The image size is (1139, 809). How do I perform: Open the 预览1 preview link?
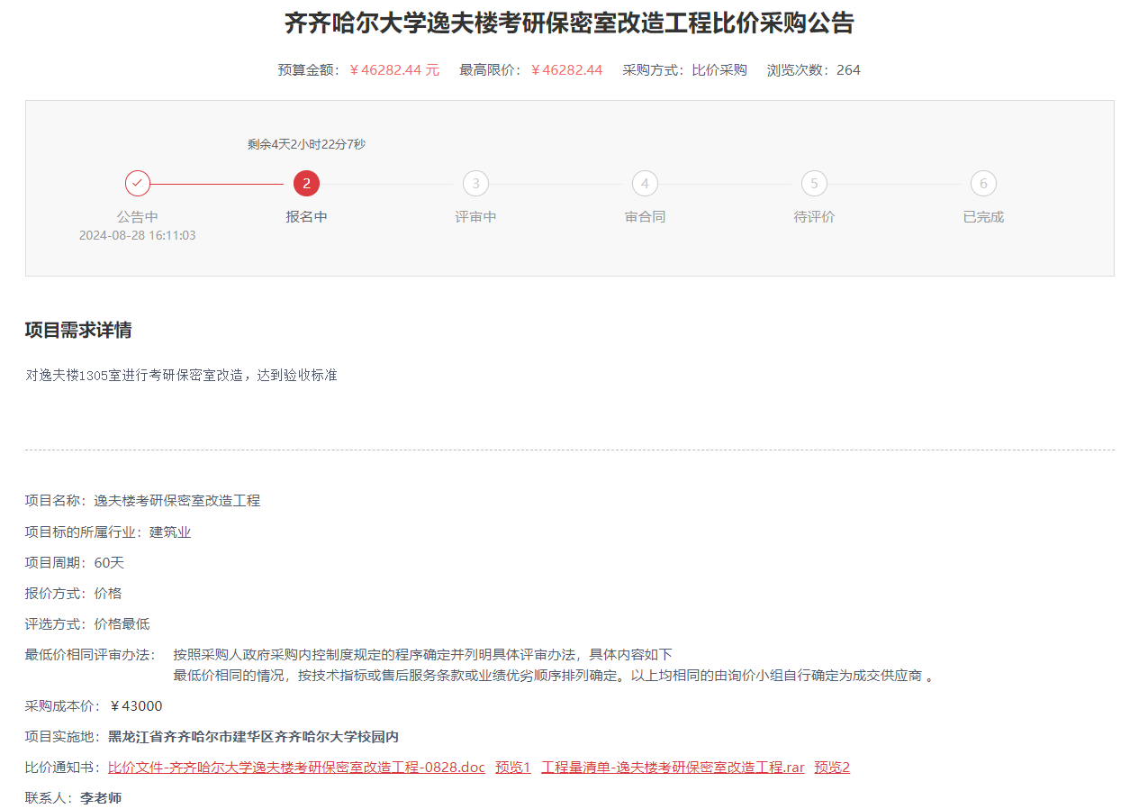coord(513,768)
